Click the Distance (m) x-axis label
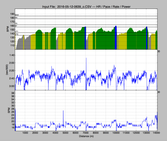The image size is (167, 141). coord(86,137)
